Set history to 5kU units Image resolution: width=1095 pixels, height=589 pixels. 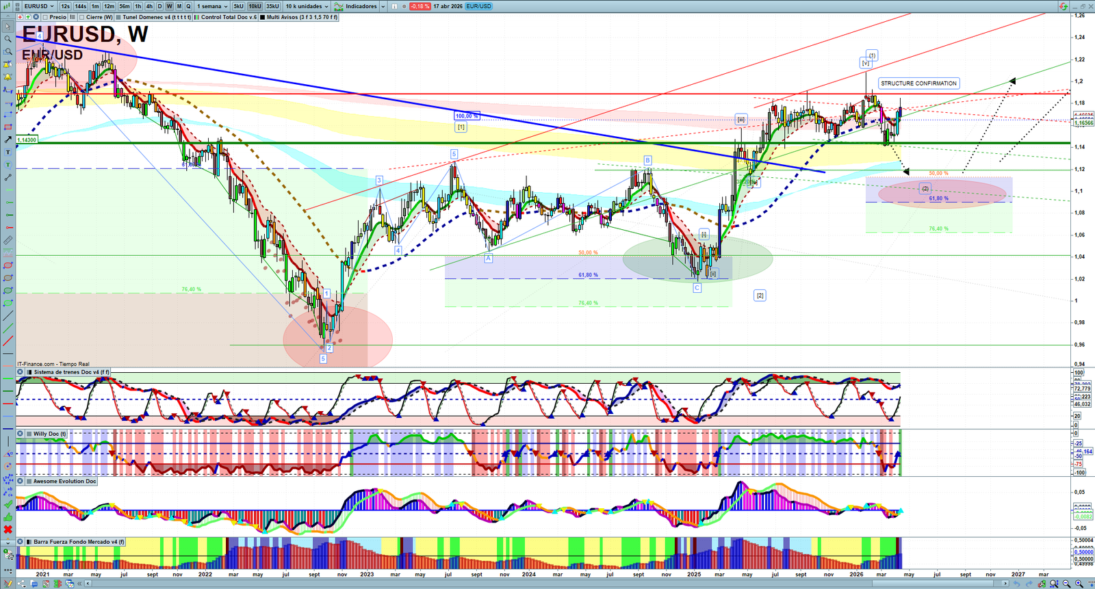[238, 6]
